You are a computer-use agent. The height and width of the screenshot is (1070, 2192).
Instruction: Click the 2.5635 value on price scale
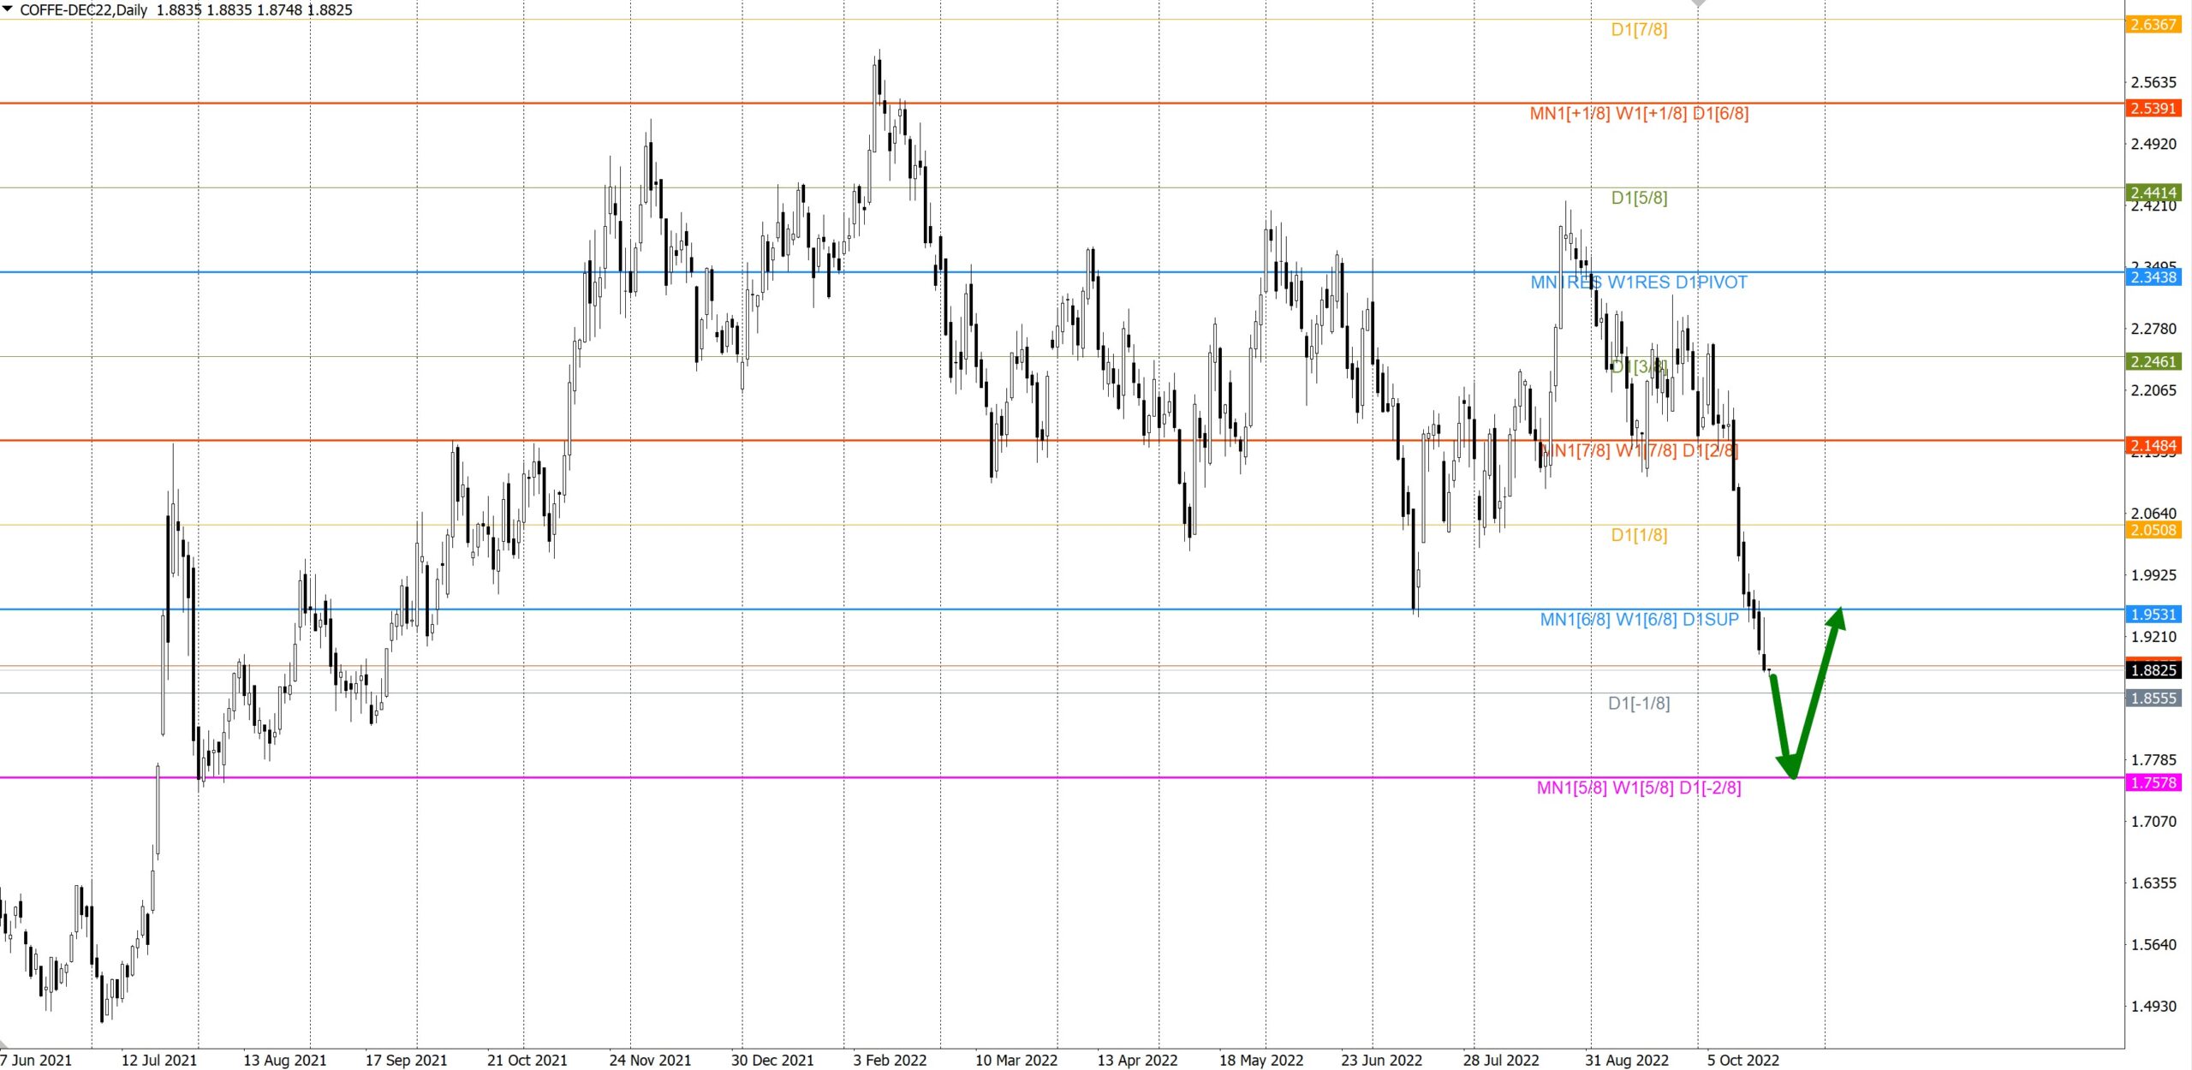[2153, 82]
